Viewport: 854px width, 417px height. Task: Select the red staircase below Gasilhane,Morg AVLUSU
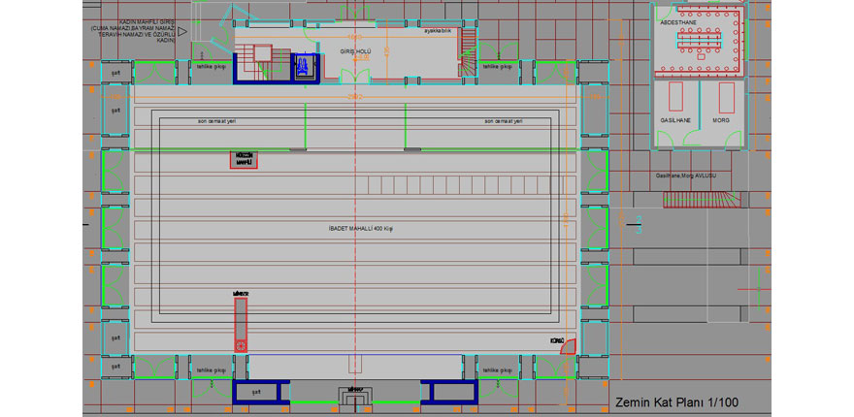click(x=702, y=199)
